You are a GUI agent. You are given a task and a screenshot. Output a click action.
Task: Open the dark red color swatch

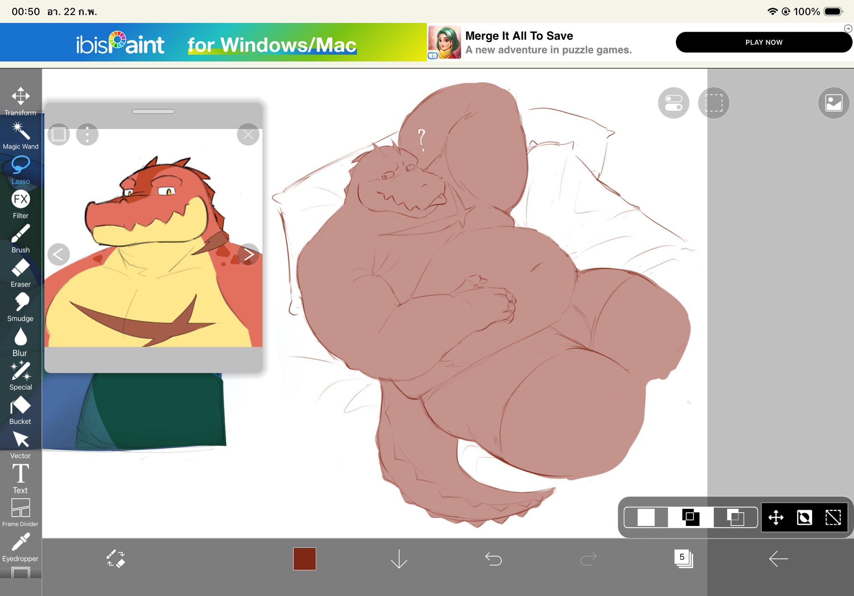click(x=304, y=558)
